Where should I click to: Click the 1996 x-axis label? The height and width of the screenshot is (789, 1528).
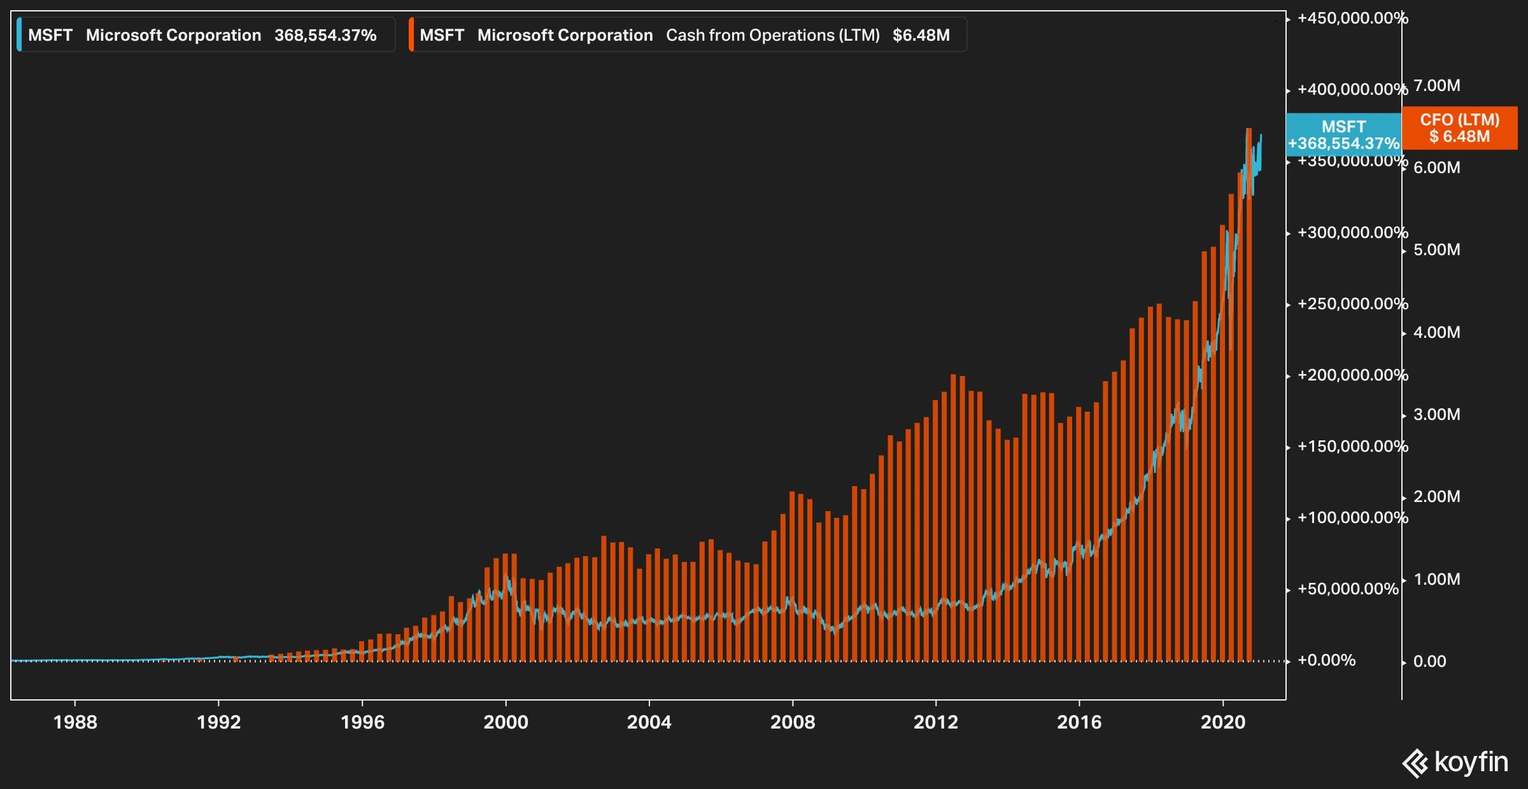click(x=362, y=722)
